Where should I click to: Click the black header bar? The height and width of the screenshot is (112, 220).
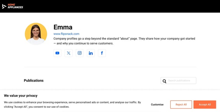[110, 6]
